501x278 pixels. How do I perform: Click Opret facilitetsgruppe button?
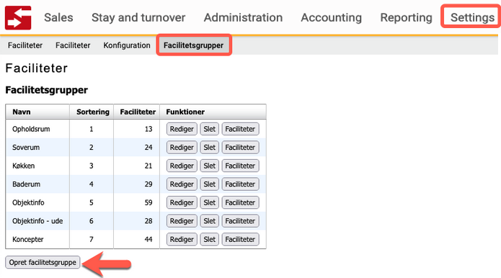pyautogui.click(x=43, y=262)
